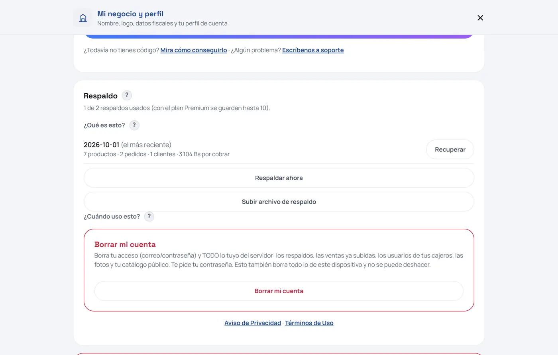Click the ¿Cuándo uso esto? label
Image resolution: width=558 pixels, height=355 pixels.
pos(112,216)
